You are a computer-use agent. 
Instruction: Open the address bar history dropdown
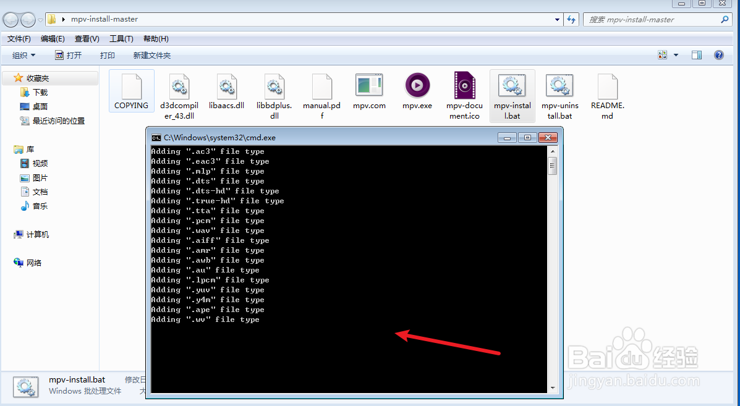(x=557, y=19)
